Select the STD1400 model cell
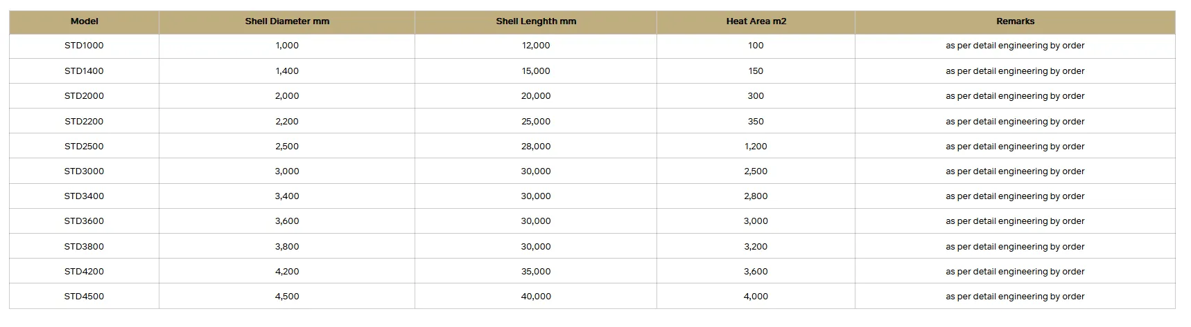This screenshot has height=327, width=1191. (84, 71)
